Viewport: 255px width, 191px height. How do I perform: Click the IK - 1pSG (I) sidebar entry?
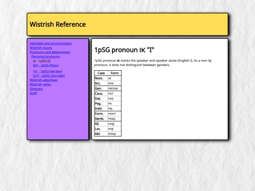pos(42,61)
